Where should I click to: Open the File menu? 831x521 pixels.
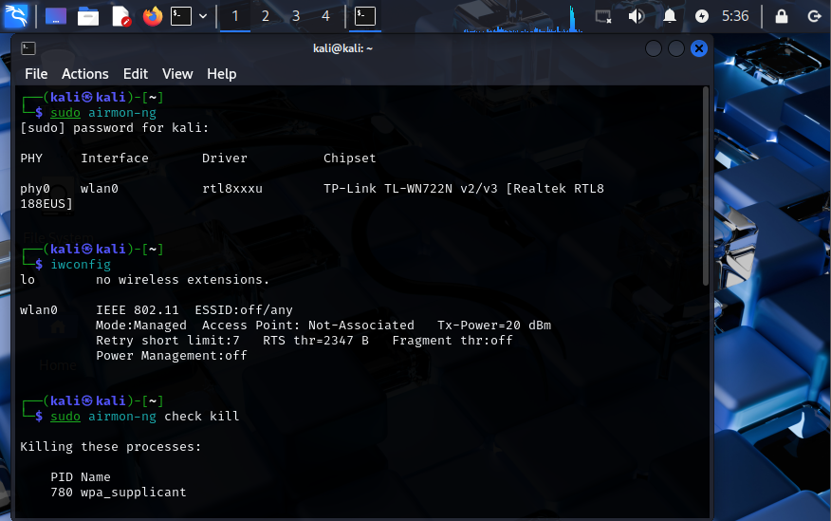[36, 74]
